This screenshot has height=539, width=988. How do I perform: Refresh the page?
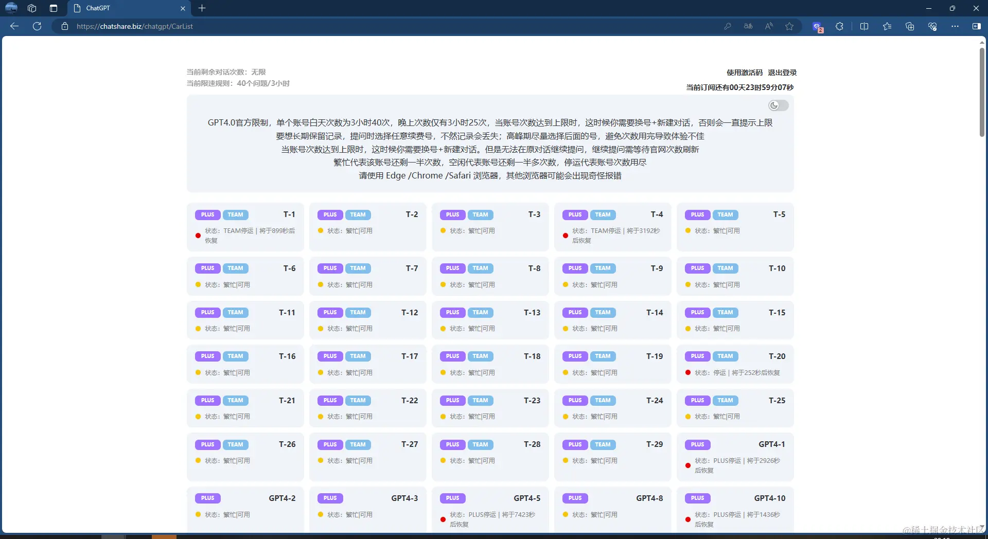pyautogui.click(x=37, y=26)
